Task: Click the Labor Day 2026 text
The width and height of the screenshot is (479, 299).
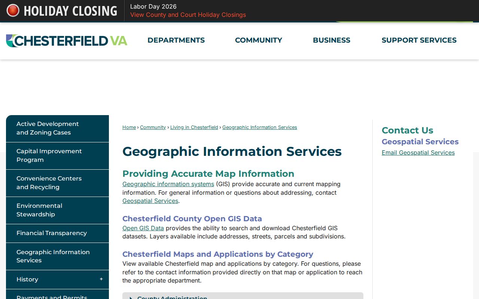Action: (x=153, y=6)
